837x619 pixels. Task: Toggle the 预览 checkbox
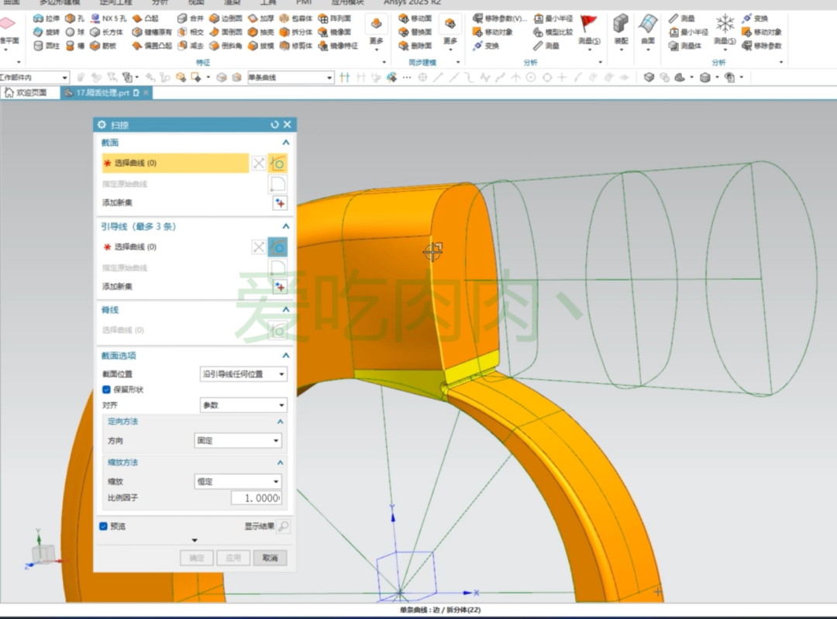point(104,526)
